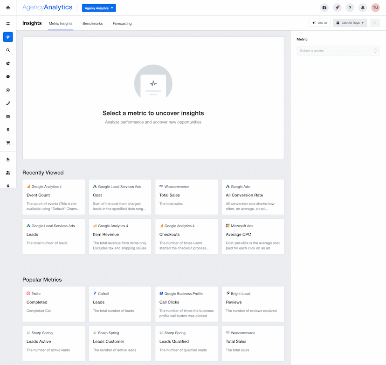Select popular Woocommerce Total Sales card
The image size is (386, 365).
pyautogui.click(x=253, y=344)
